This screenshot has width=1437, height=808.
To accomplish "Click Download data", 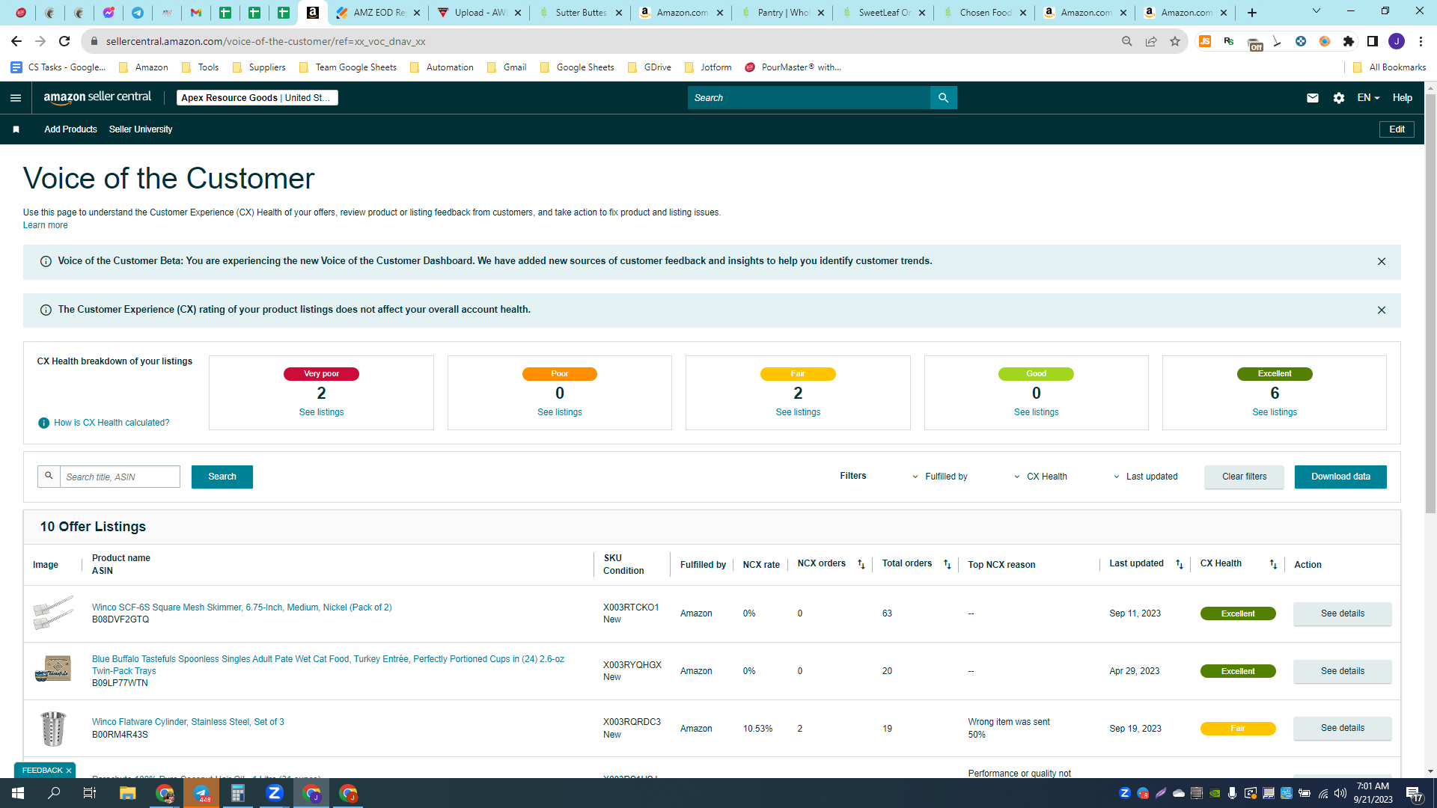I will click(1340, 477).
